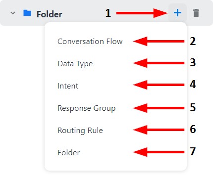Create a subfolder using the Folder menu item
Image resolution: width=213 pixels, height=179 pixels.
[68, 153]
